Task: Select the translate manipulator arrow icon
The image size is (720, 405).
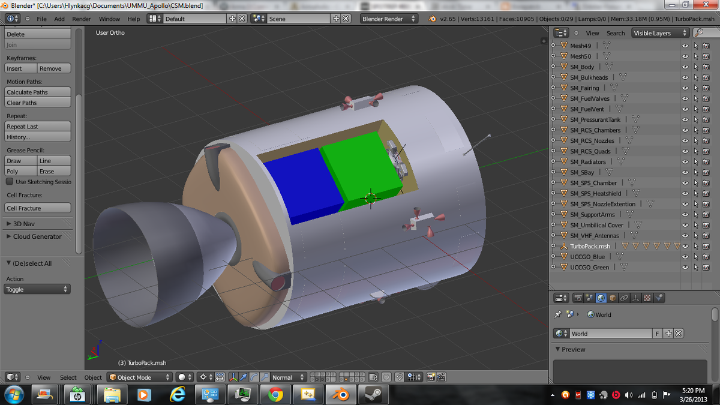Action: [244, 377]
